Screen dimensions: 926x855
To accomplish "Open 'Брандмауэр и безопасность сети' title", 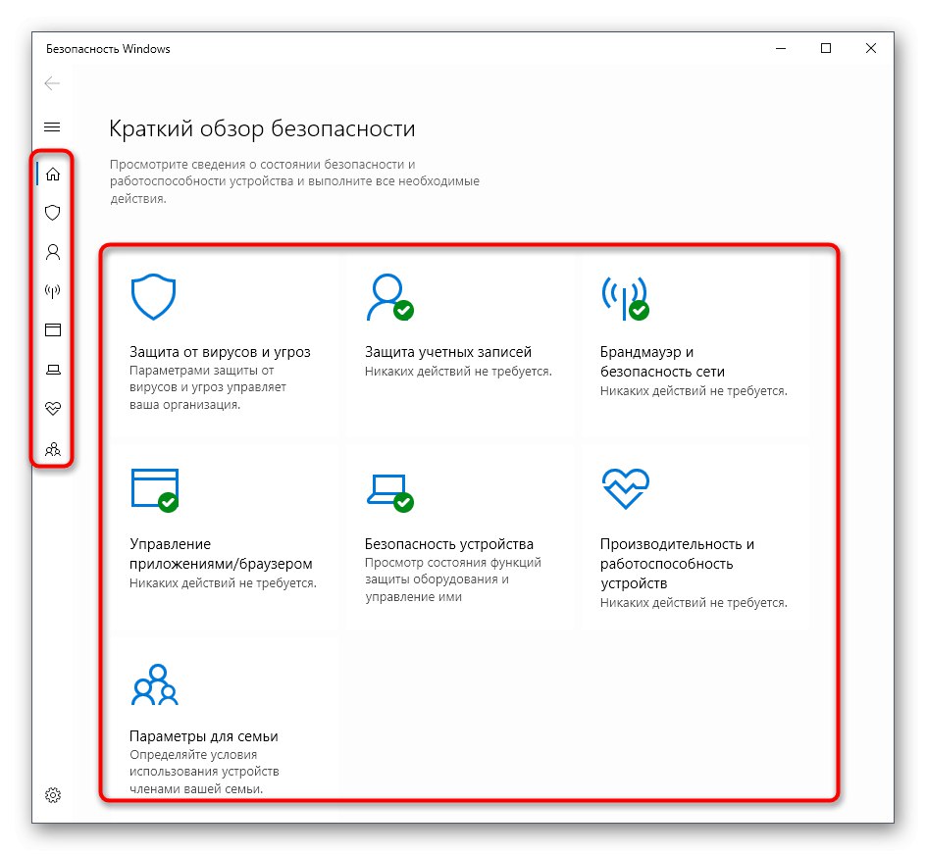I will pyautogui.click(x=662, y=362).
